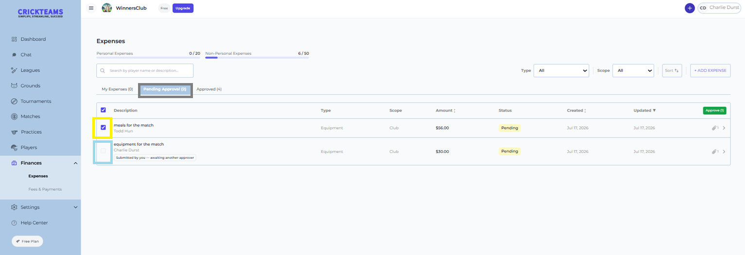Sort by Created column arrows
The width and height of the screenshot is (745, 255).
[586, 111]
